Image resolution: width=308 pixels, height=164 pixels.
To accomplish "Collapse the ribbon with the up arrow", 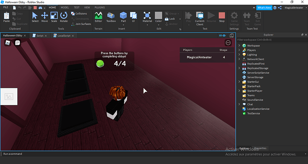I will tap(254, 8).
